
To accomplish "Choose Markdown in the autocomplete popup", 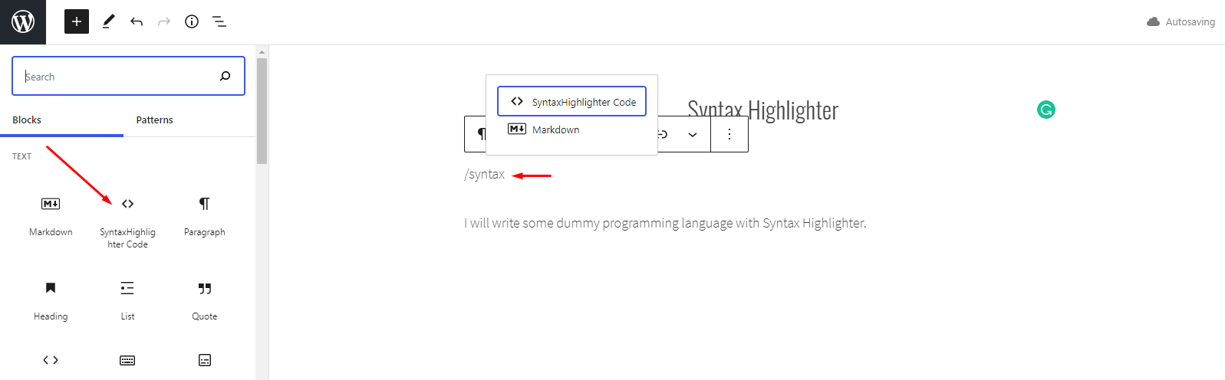I will click(x=571, y=129).
